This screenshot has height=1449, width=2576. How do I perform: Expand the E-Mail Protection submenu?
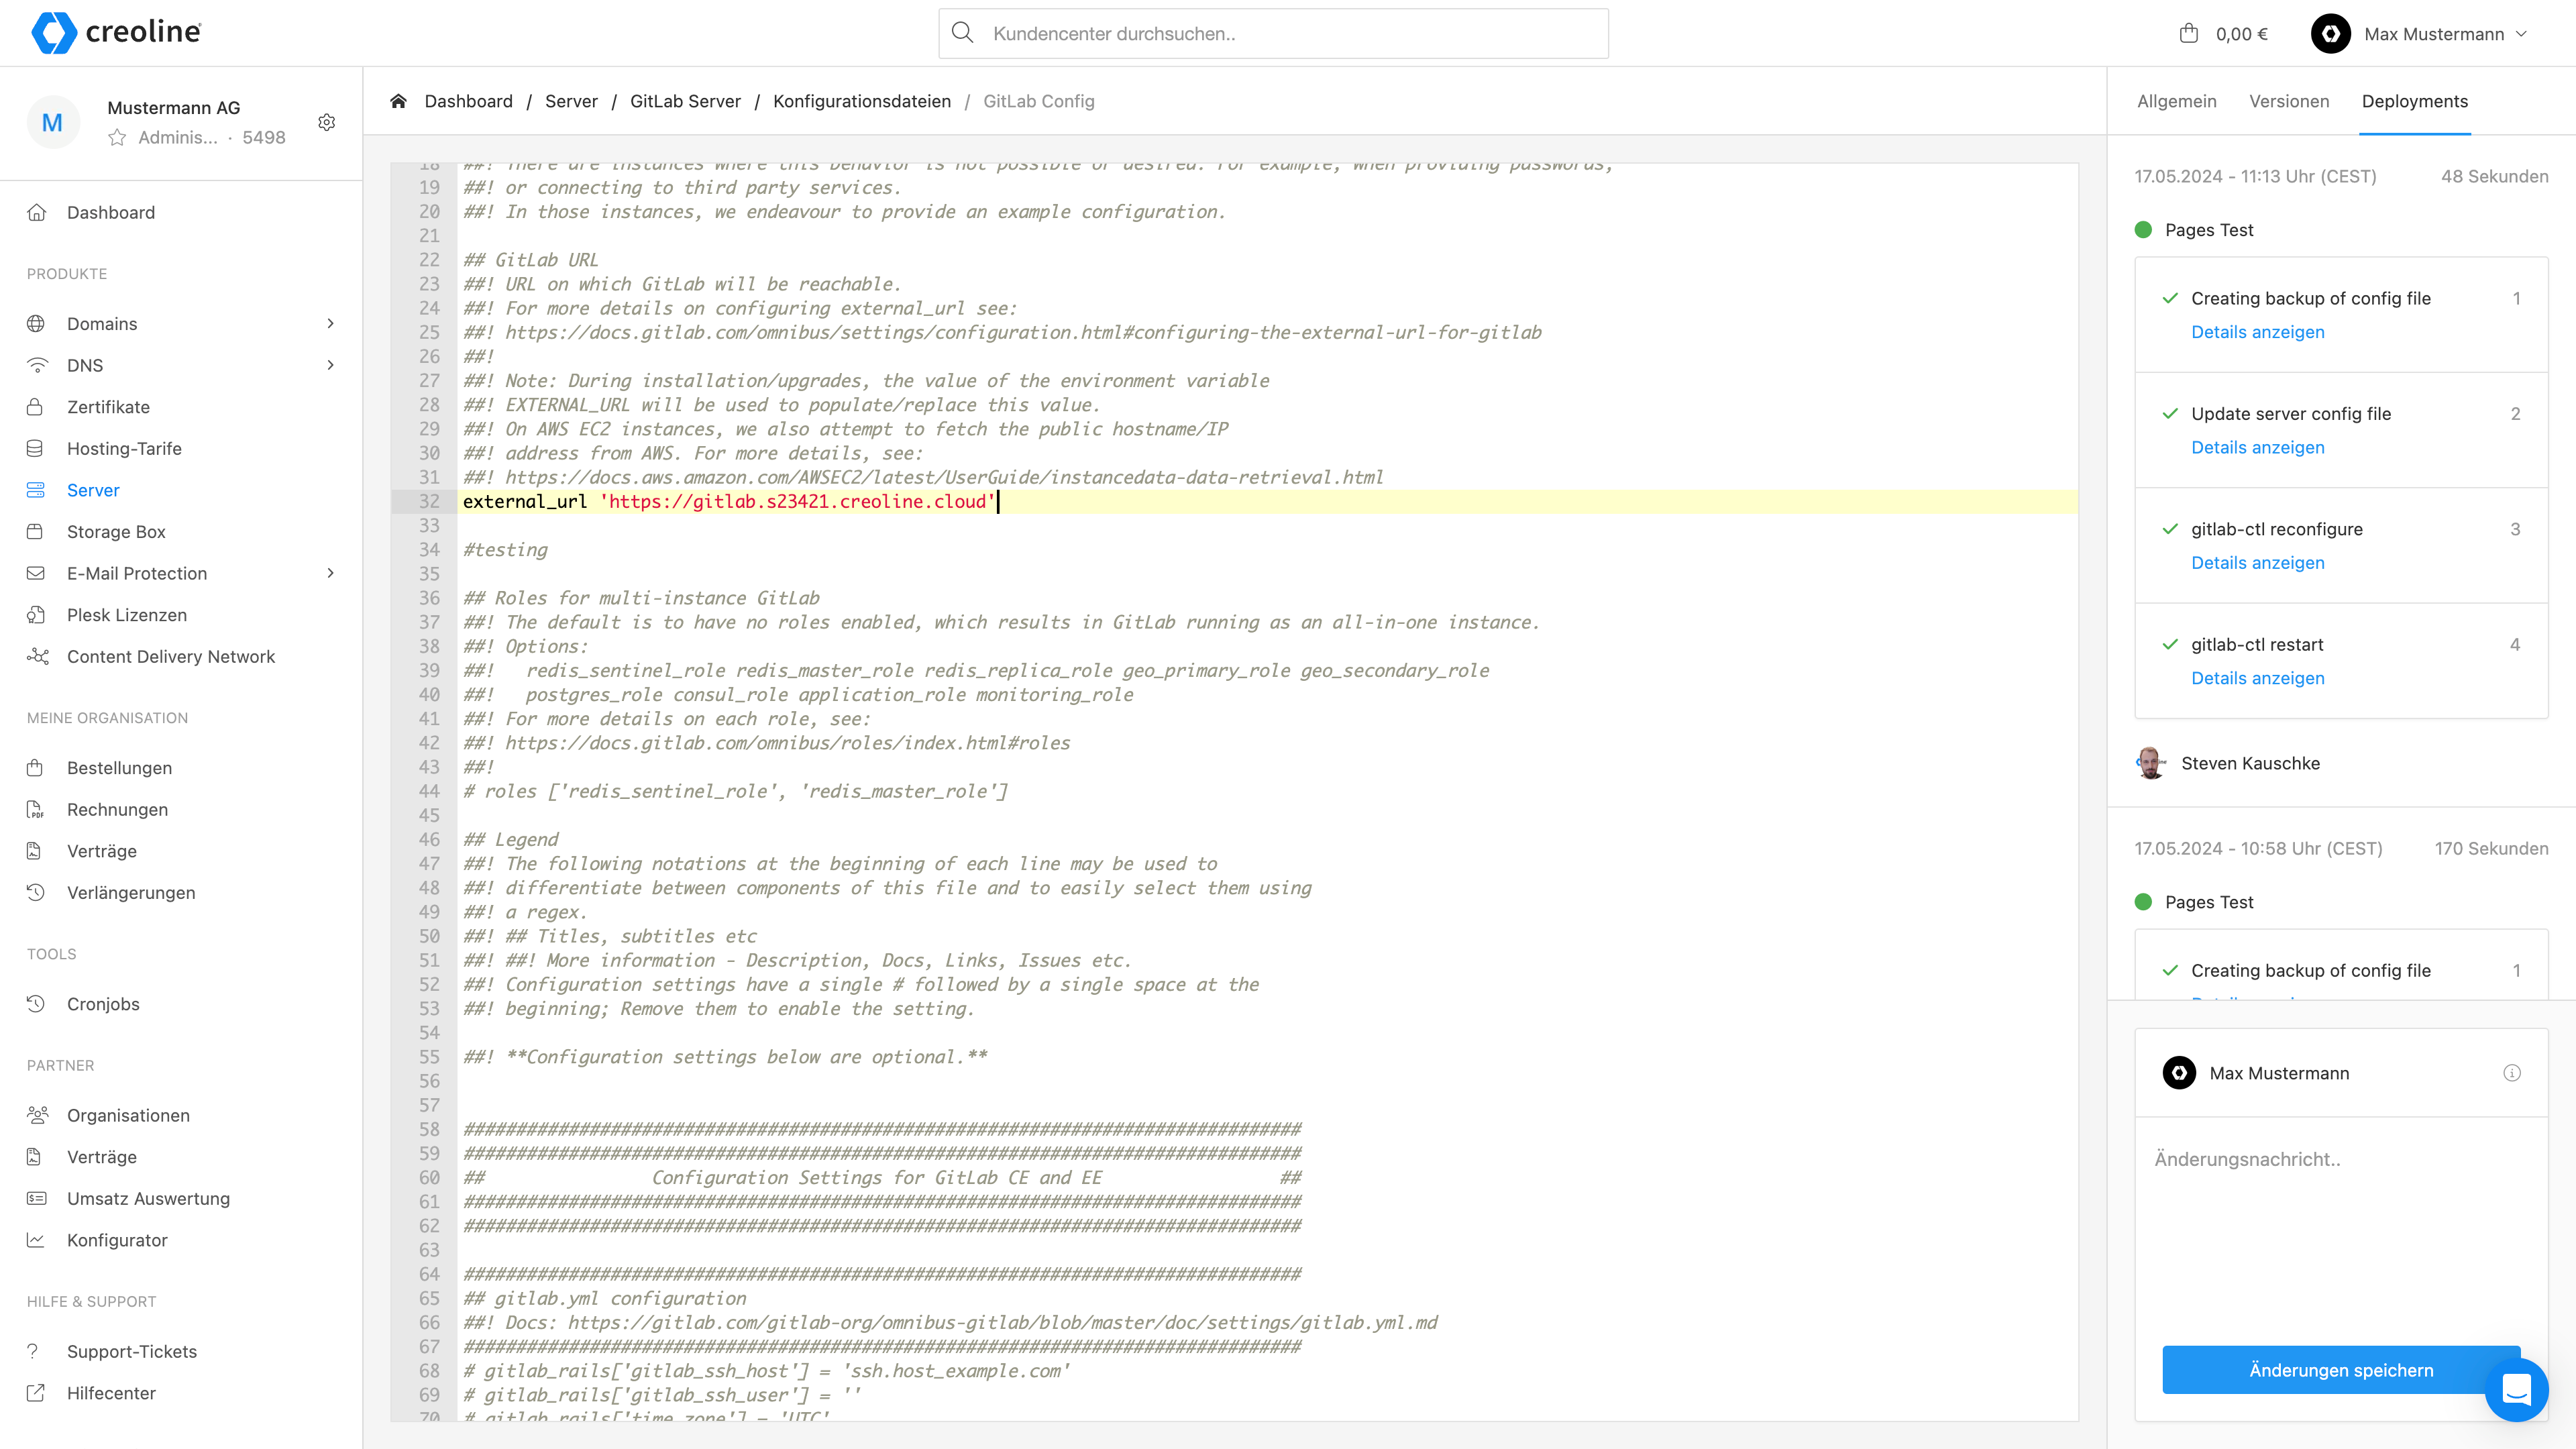coord(331,573)
